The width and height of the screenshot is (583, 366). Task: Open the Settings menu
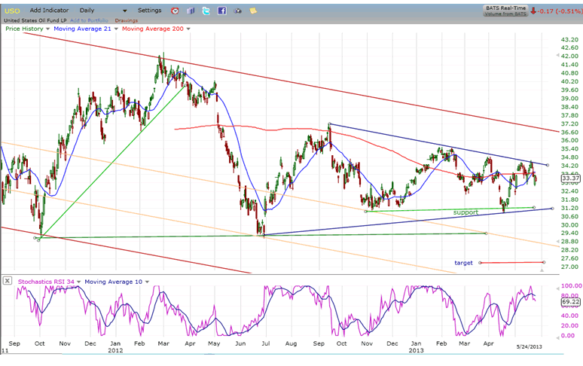tap(150, 11)
